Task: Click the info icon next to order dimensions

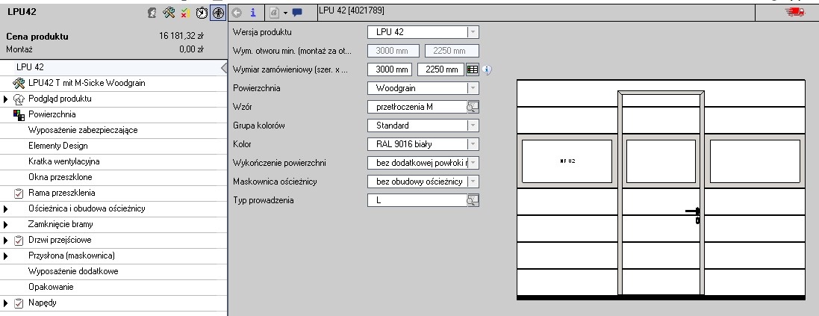Action: click(x=487, y=69)
